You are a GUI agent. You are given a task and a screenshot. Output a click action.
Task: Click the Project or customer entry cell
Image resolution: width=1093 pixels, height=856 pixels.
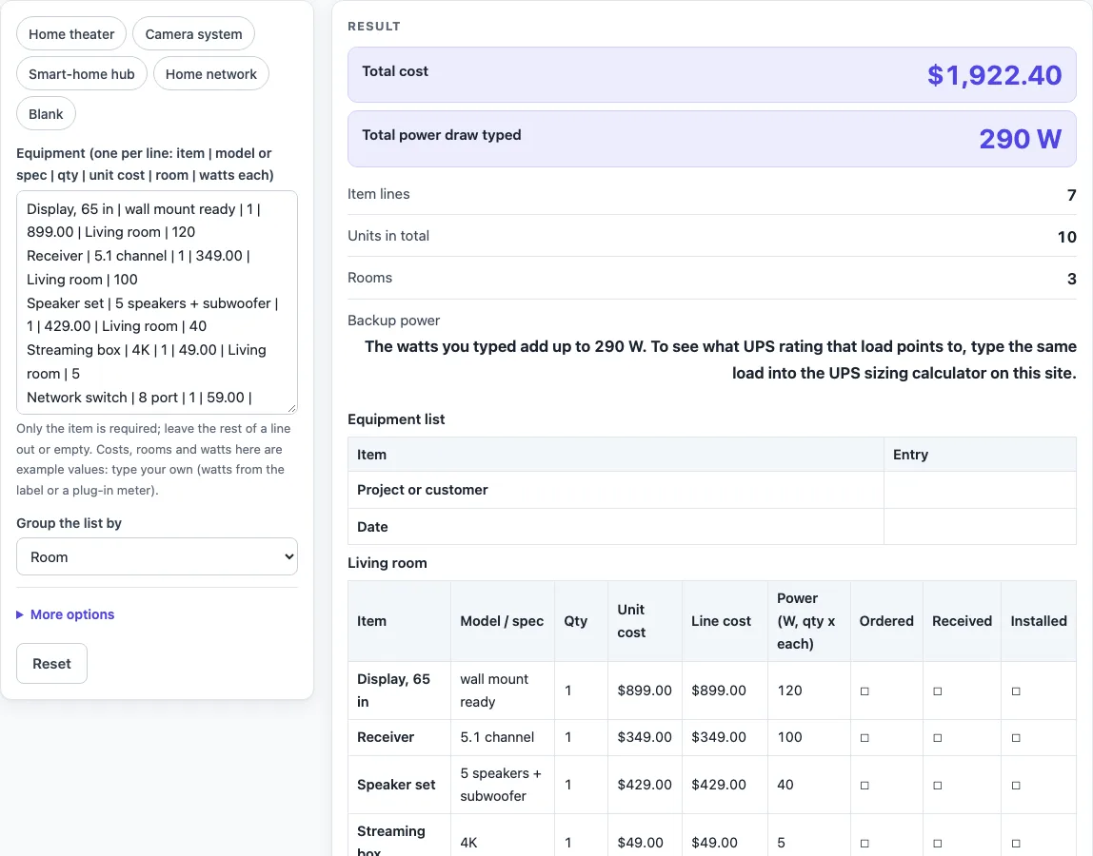pos(980,490)
